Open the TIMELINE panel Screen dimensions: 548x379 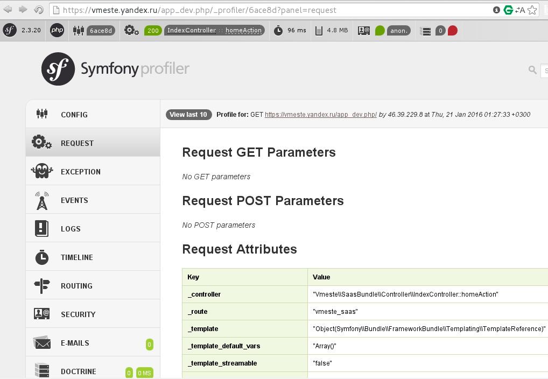pyautogui.click(x=93, y=257)
